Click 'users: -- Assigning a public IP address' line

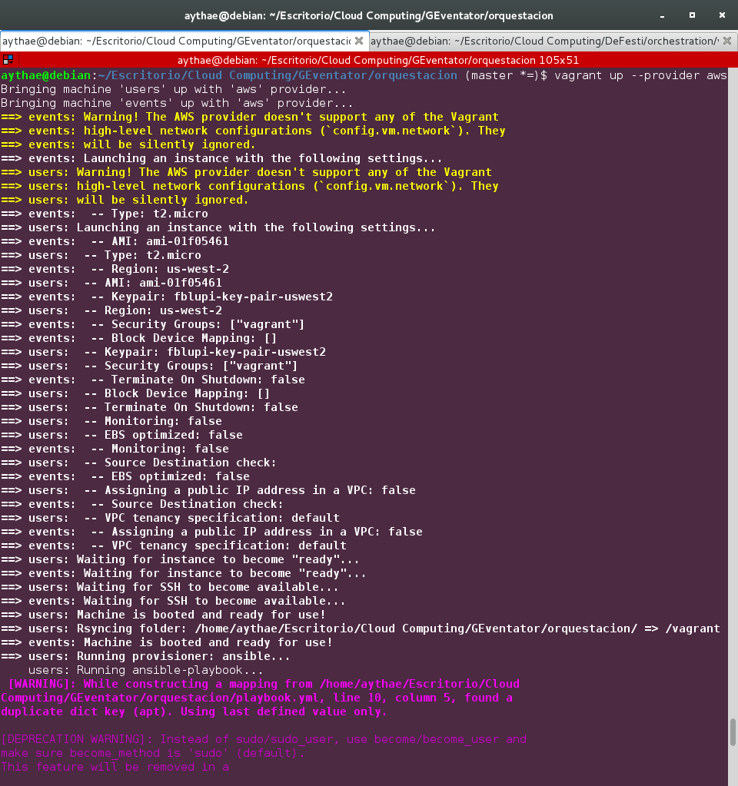tap(208, 490)
